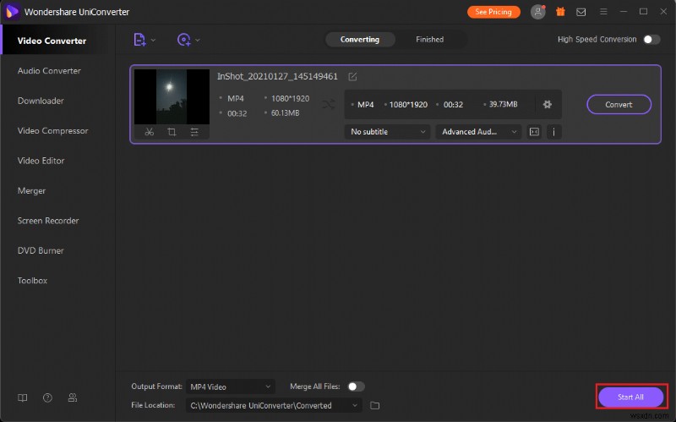Open the crop tool under video thumbnail
Image resolution: width=676 pixels, height=422 pixels.
coord(172,132)
